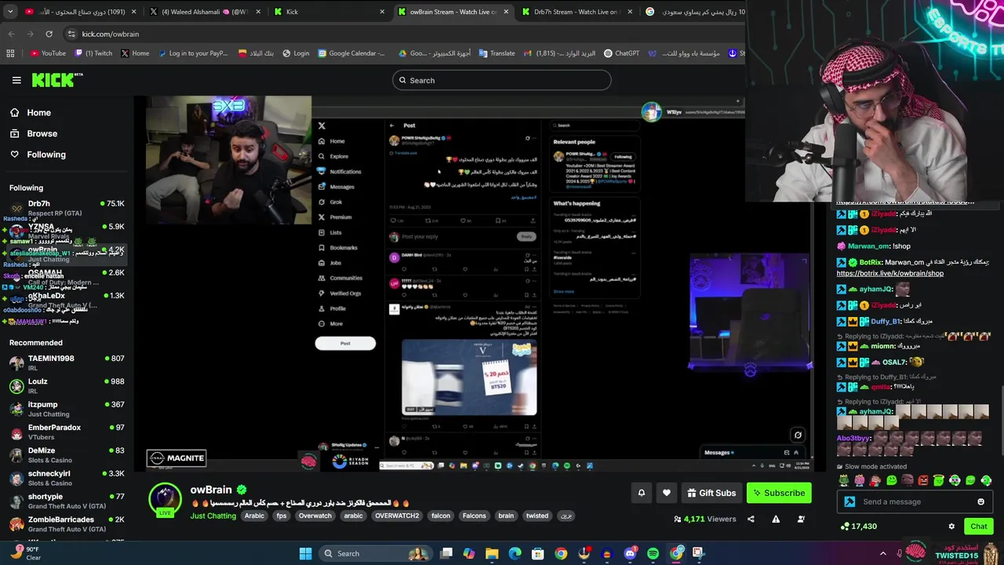Click the 17,430 channel points balance
1004x565 pixels.
(x=858, y=527)
